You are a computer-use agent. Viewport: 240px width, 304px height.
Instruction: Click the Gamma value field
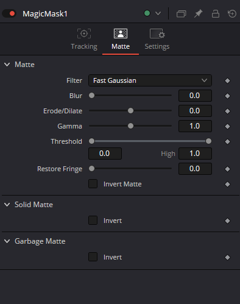[x=195, y=126]
